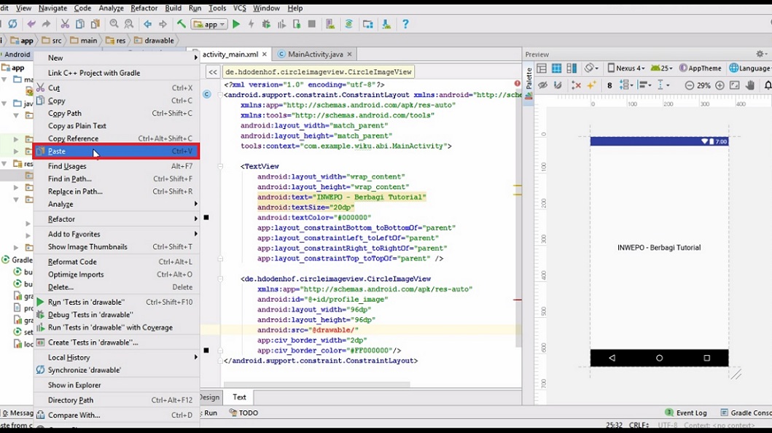Open the app run configuration dropdown

point(209,23)
